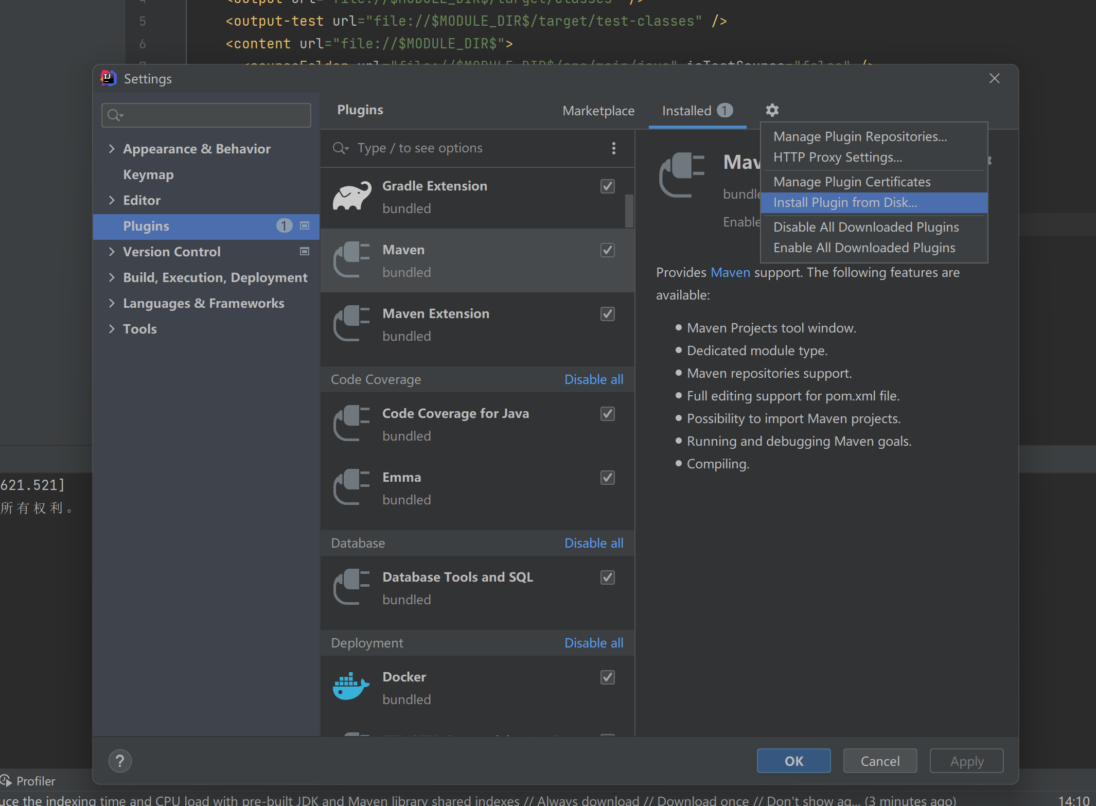Expand Build, Execution, Deployment node
This screenshot has width=1096, height=806.
point(112,277)
